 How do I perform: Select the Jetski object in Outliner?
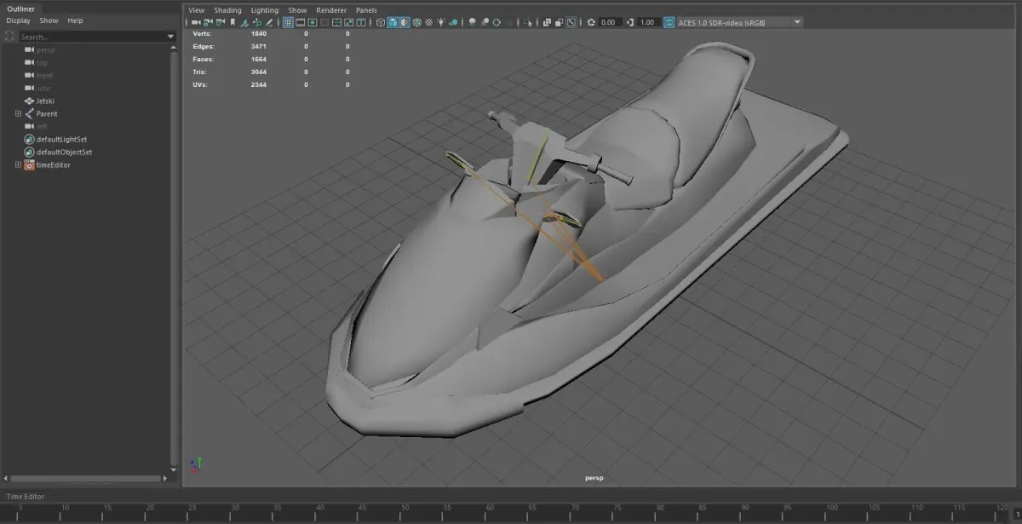(x=46, y=101)
